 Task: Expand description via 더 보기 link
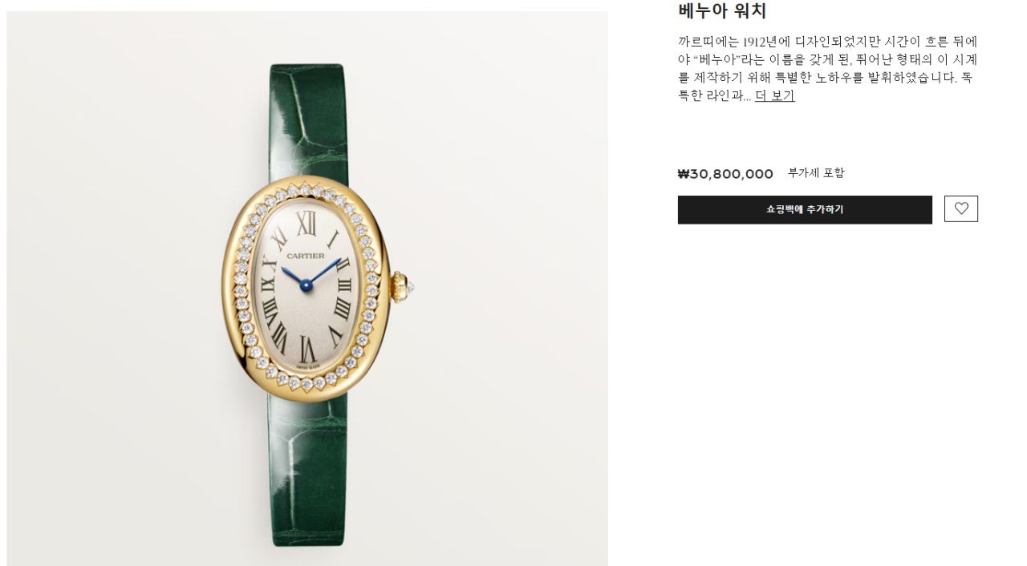[x=774, y=96]
